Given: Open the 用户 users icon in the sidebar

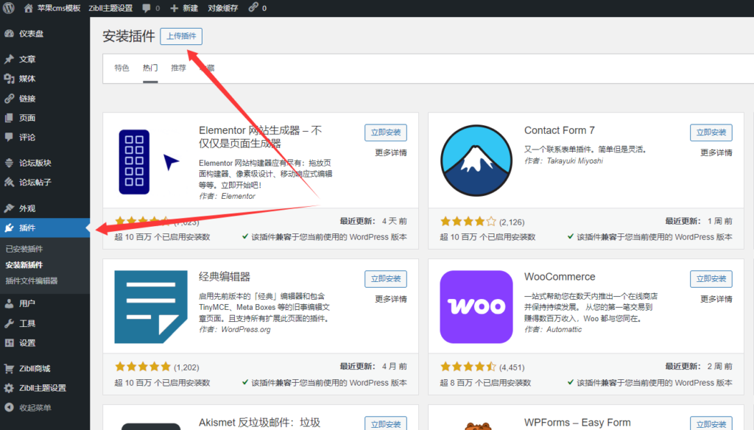Looking at the screenshot, I should tap(9, 303).
